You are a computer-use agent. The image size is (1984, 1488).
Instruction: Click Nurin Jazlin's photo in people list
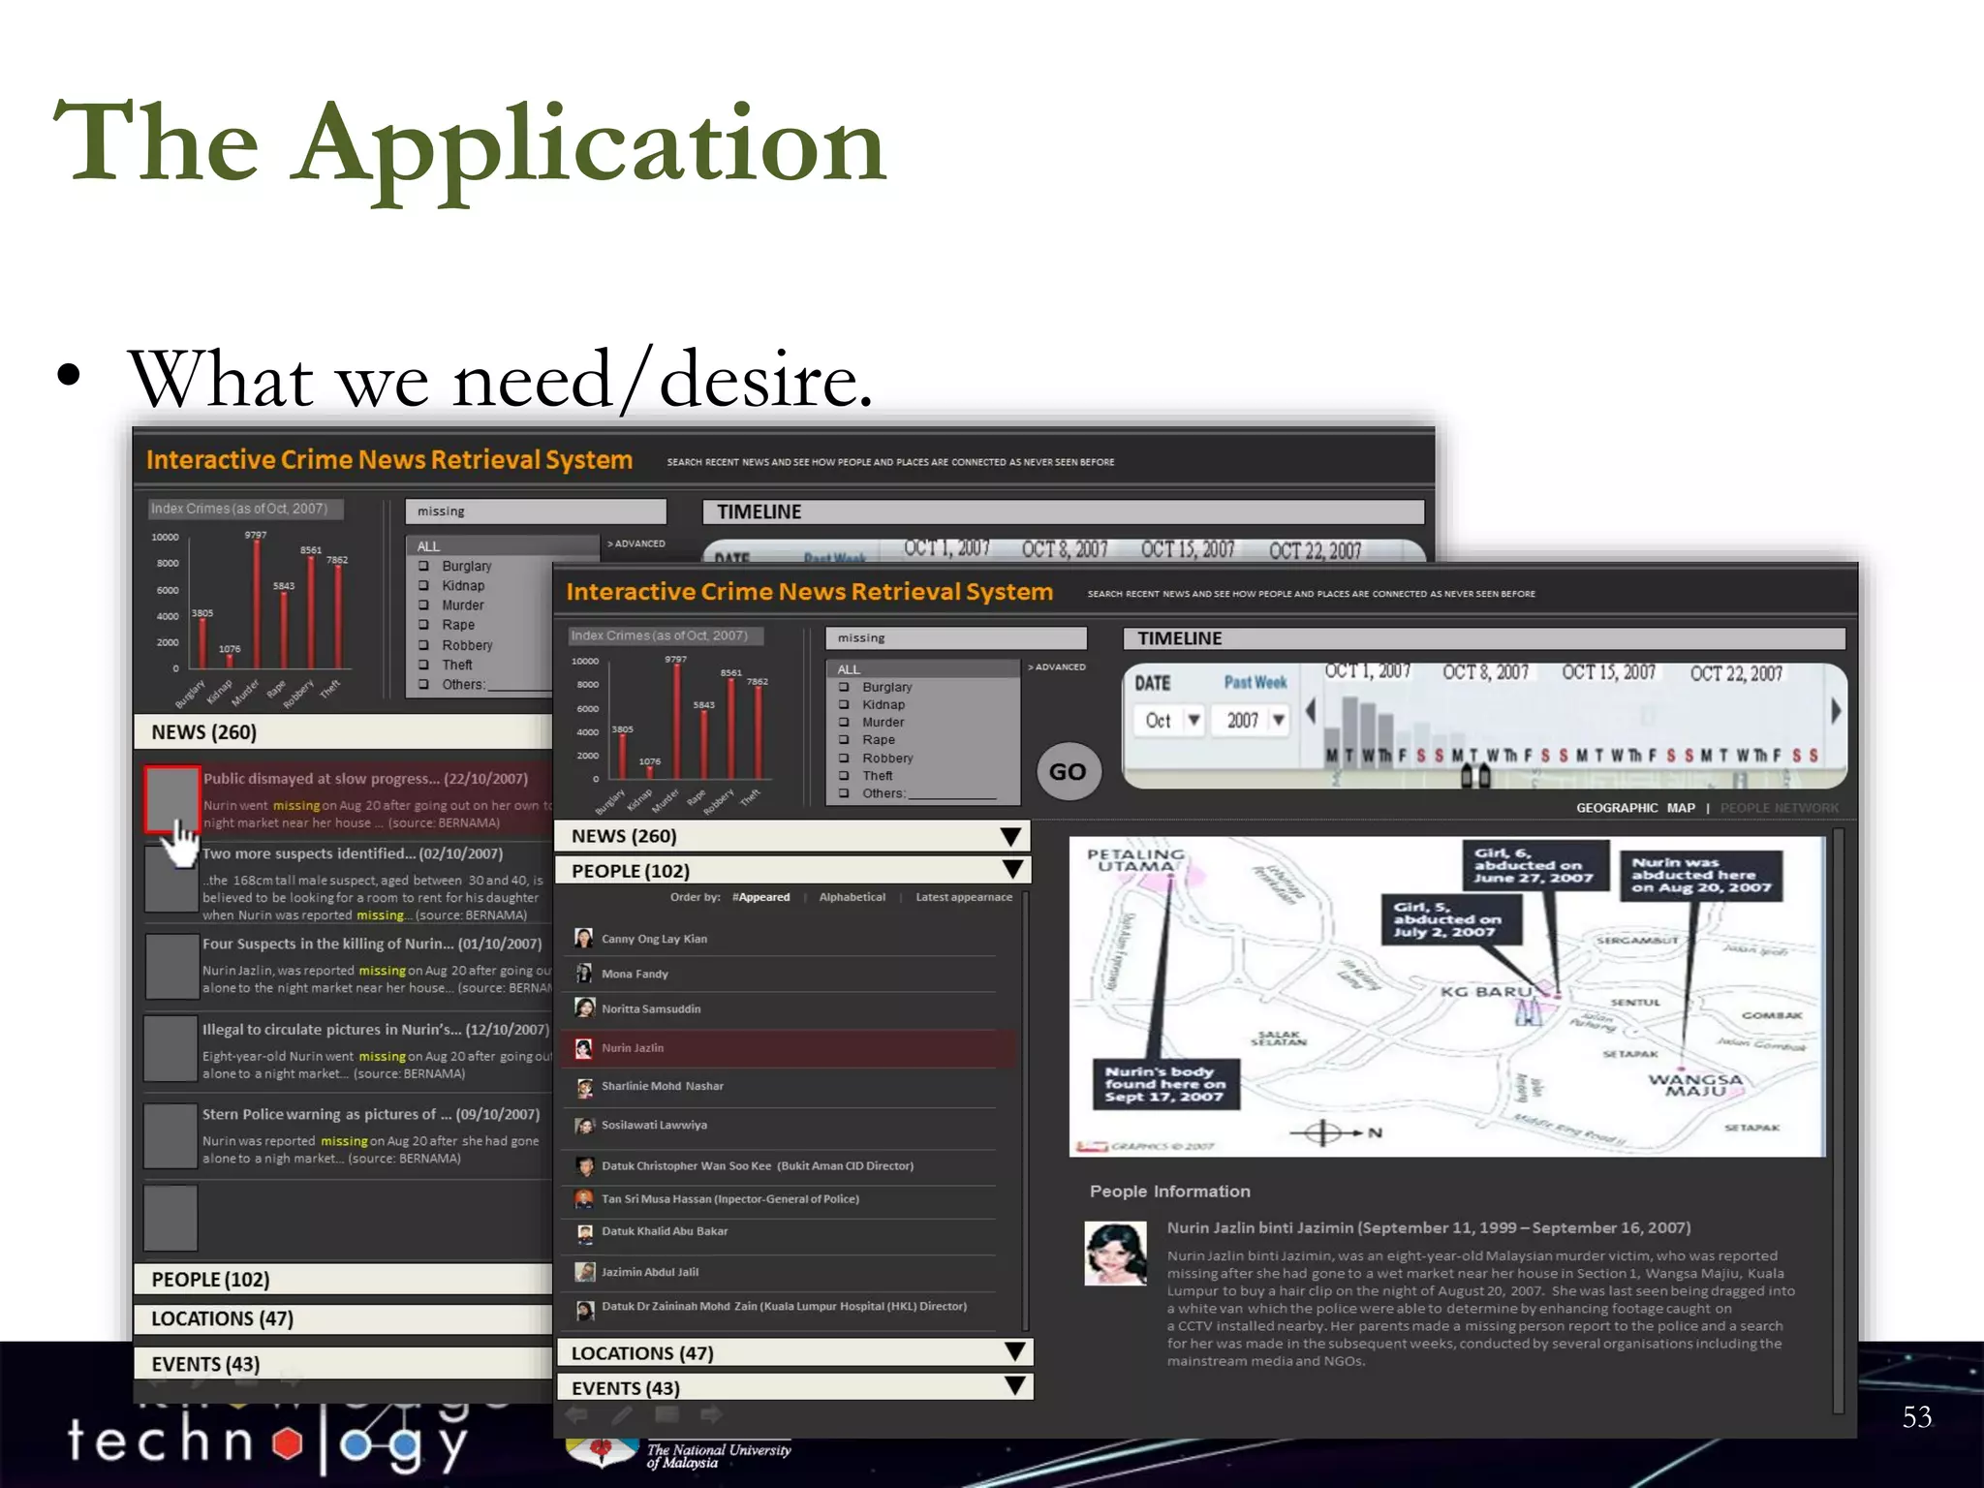click(583, 1047)
